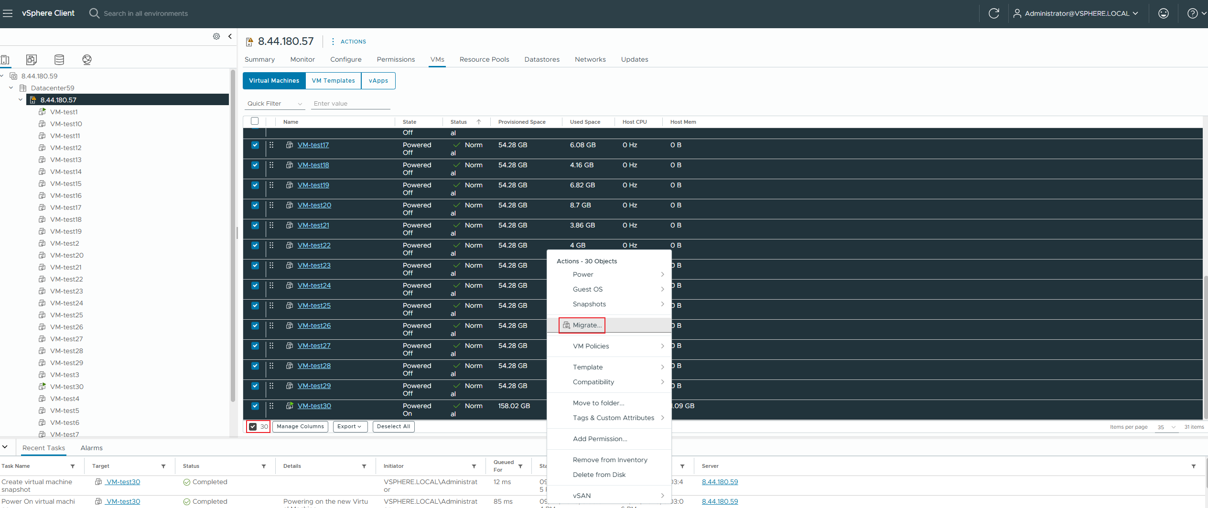1208x508 pixels.
Task: Collapse the navigator sidebar panel
Action: pos(230,36)
